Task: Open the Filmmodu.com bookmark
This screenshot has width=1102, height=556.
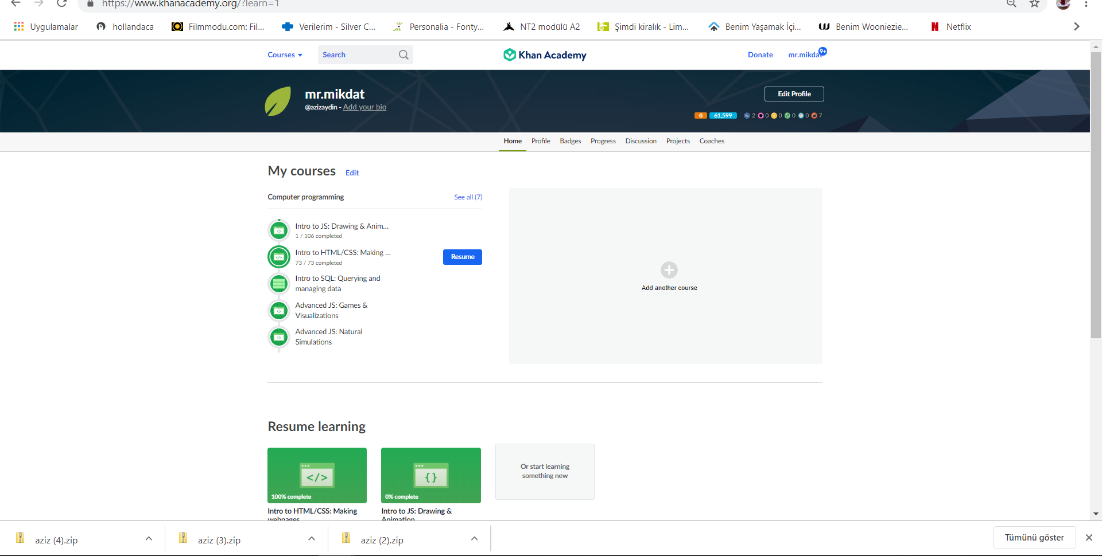Action: [x=218, y=27]
